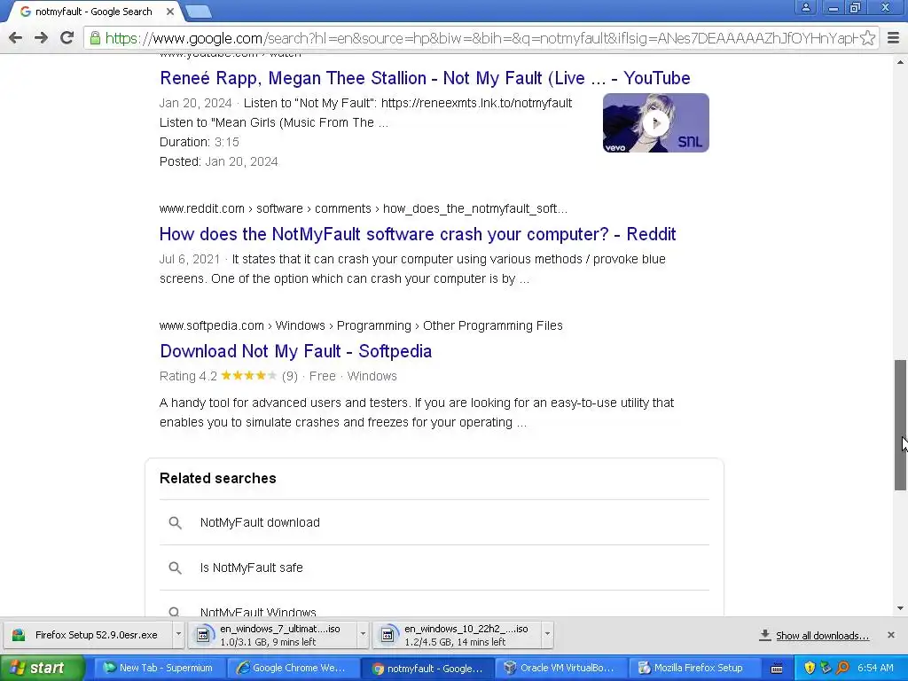Click scrollbar up arrow
This screenshot has width=908, height=681.
[901, 61]
